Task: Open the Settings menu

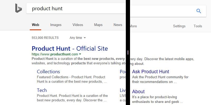Action: coord(179,26)
